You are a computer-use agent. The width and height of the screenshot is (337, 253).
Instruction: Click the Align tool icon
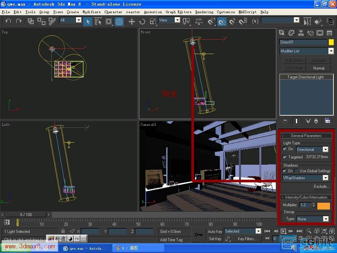(x=318, y=21)
